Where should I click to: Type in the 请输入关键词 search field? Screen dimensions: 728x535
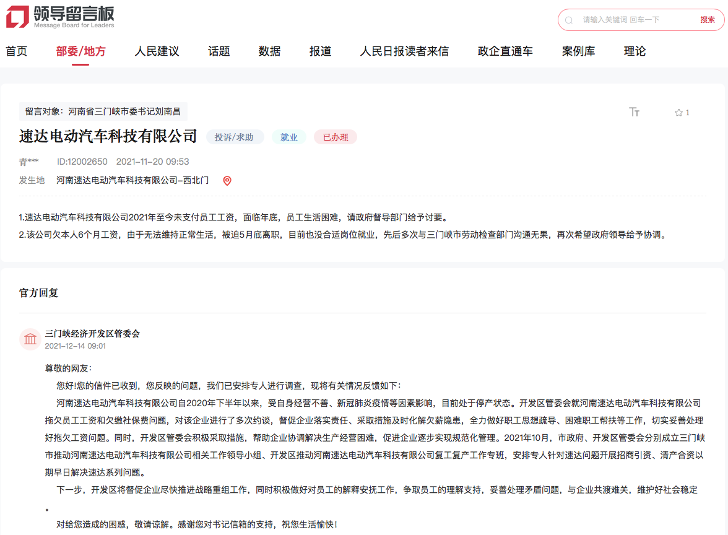(x=631, y=20)
